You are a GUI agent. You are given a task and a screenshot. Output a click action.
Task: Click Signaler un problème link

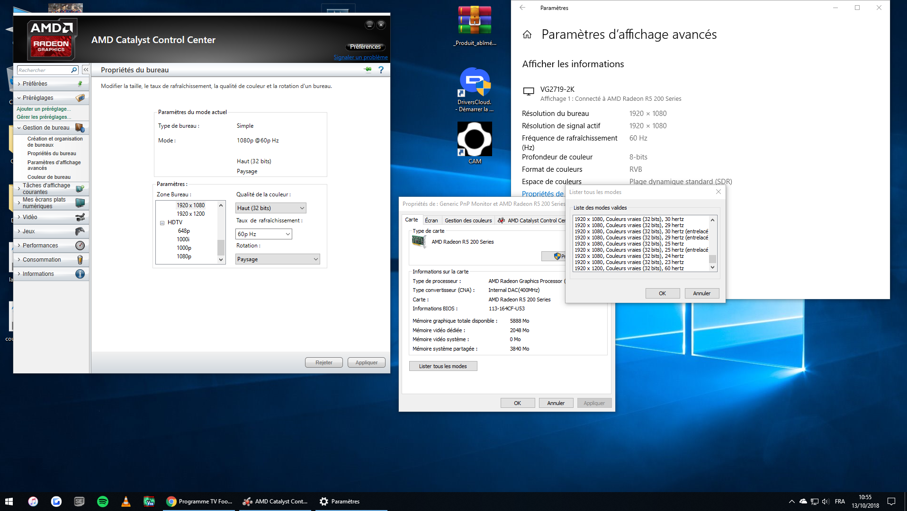tap(360, 57)
